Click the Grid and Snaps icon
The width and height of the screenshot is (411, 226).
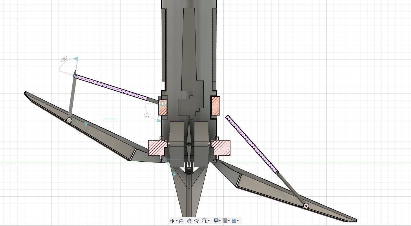pos(225,221)
